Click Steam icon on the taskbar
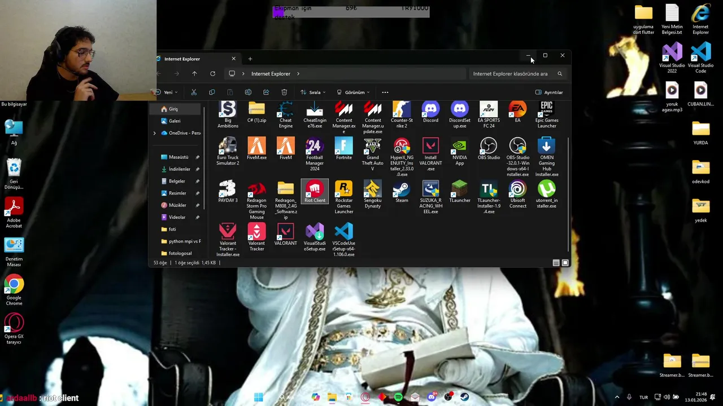723x406 pixels. (464, 398)
